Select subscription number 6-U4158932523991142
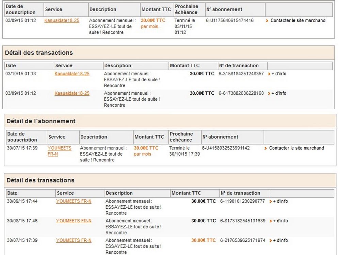Image resolution: width=340 pixels, height=255 pixels. click(226, 148)
